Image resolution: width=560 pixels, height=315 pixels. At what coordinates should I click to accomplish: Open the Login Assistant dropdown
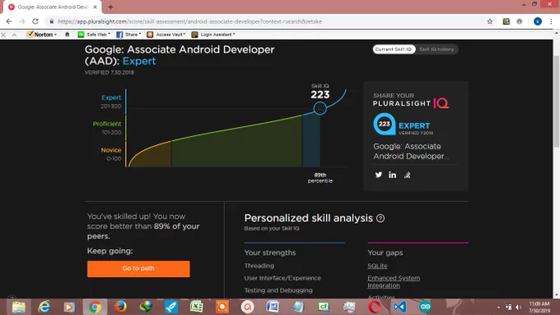(x=213, y=35)
